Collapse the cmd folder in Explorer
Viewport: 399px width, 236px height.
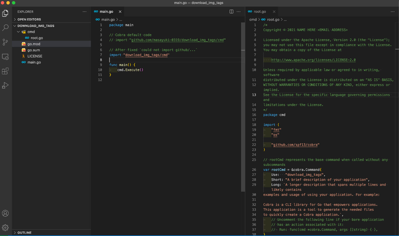tap(51, 32)
